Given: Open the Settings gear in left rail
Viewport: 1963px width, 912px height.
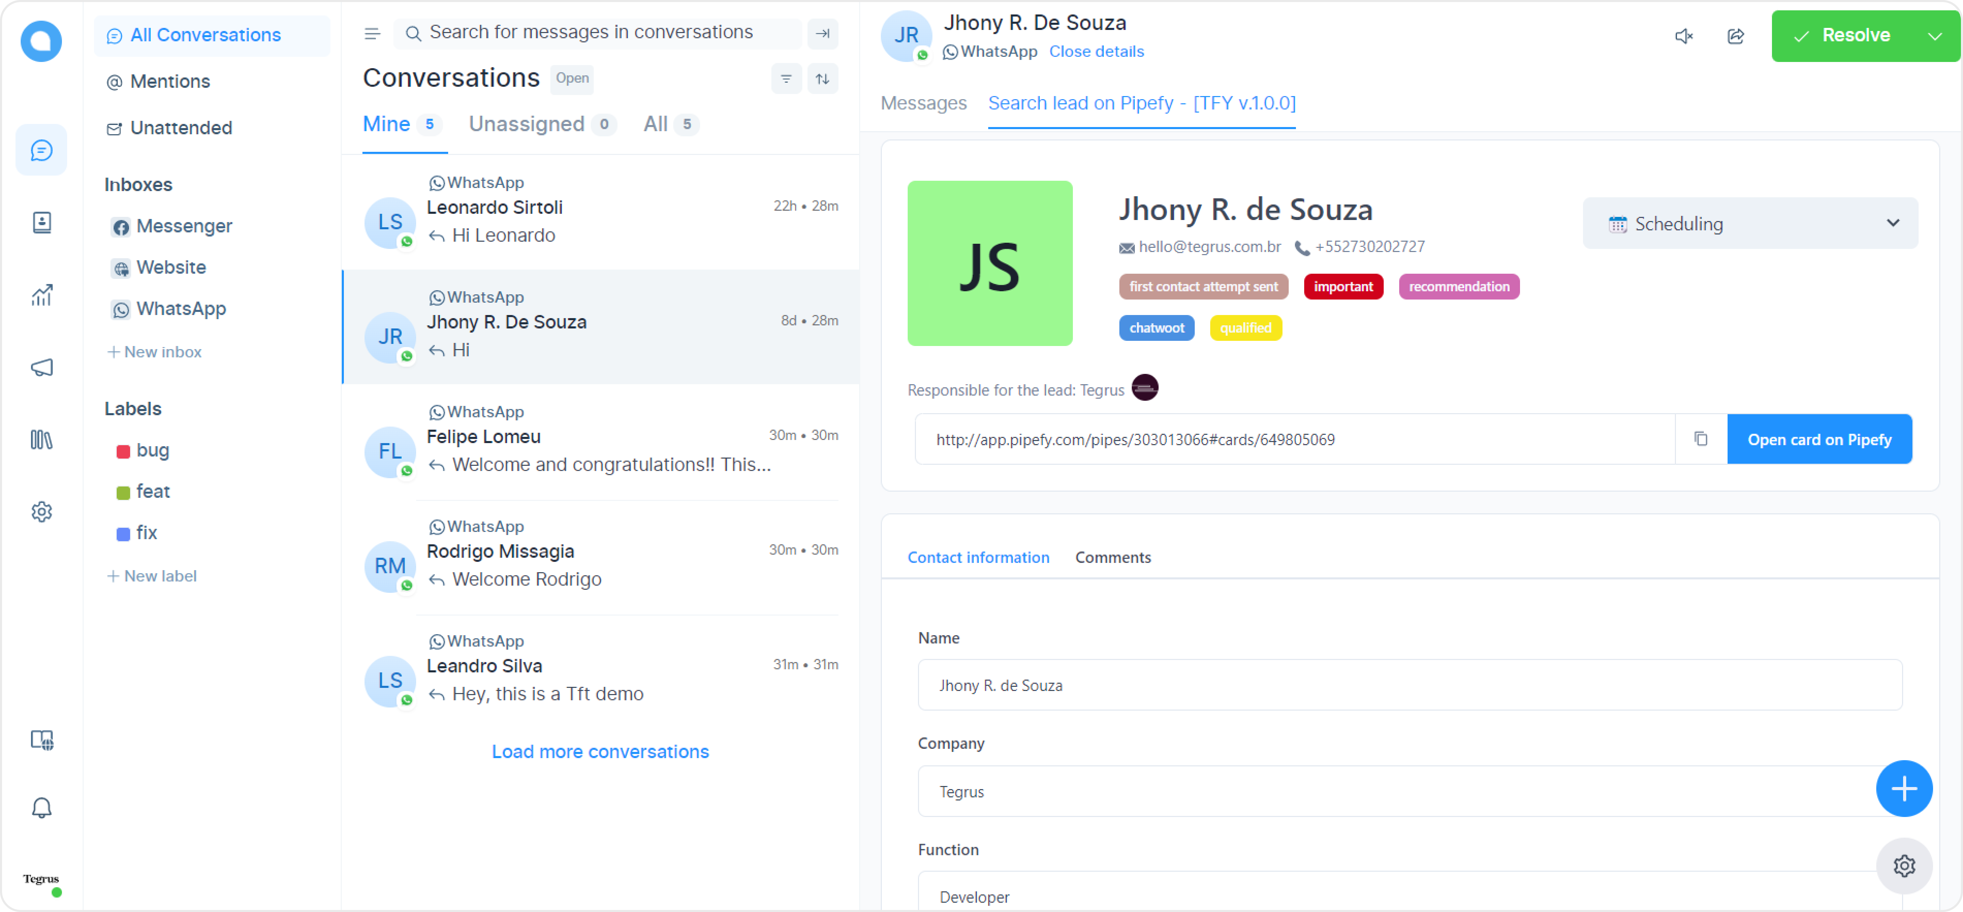Looking at the screenshot, I should (x=41, y=511).
